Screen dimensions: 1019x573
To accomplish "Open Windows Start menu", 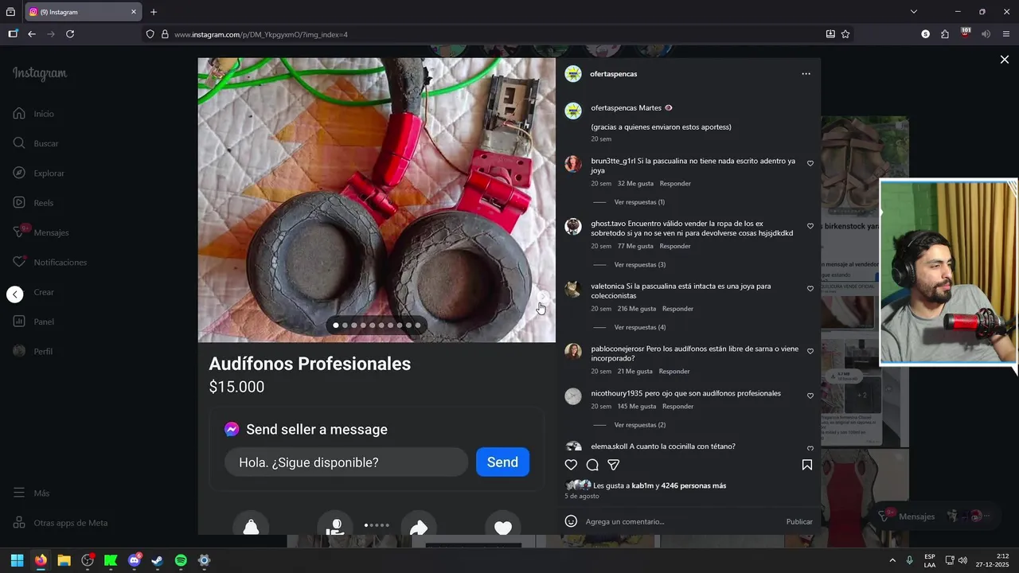I will [18, 560].
